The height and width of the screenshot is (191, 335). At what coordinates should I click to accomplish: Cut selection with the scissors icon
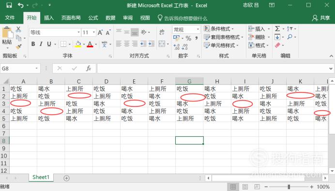[18, 29]
